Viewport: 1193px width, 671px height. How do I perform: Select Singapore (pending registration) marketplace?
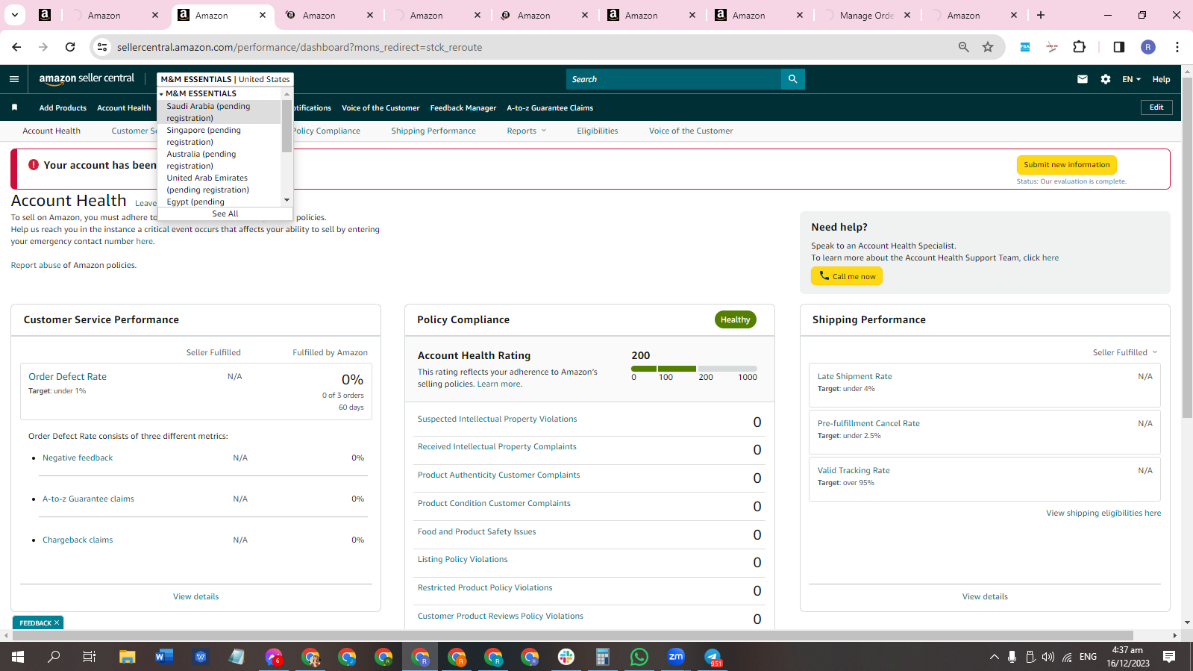(x=219, y=136)
